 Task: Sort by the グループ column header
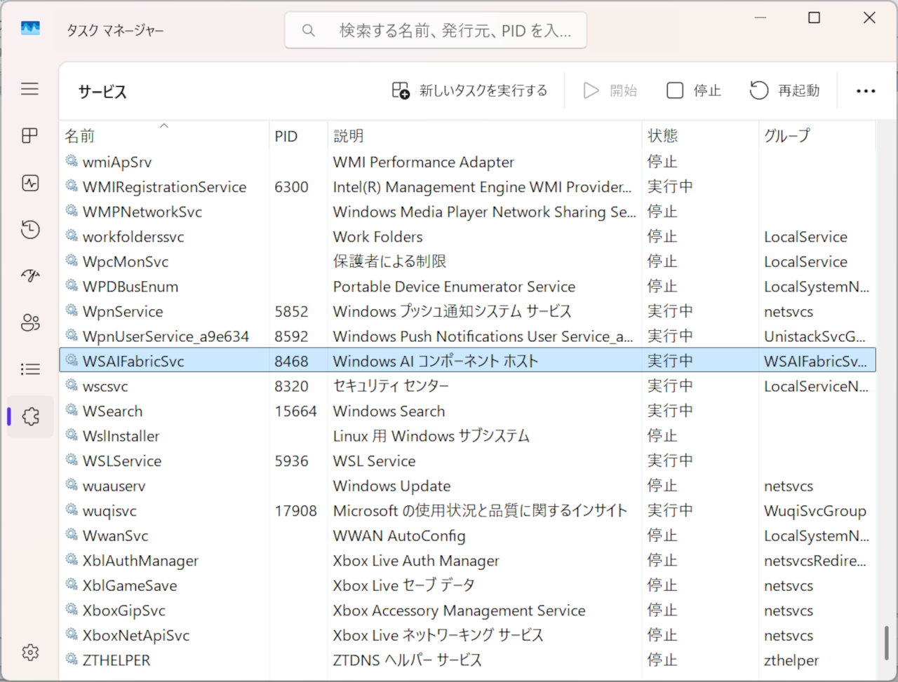817,135
